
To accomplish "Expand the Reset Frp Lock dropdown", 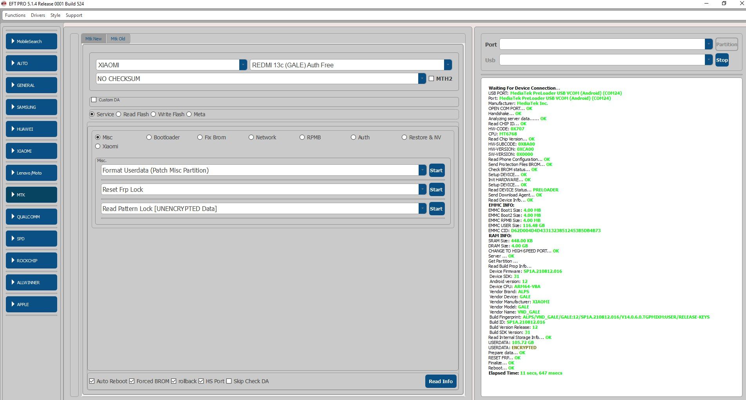I will pyautogui.click(x=422, y=189).
